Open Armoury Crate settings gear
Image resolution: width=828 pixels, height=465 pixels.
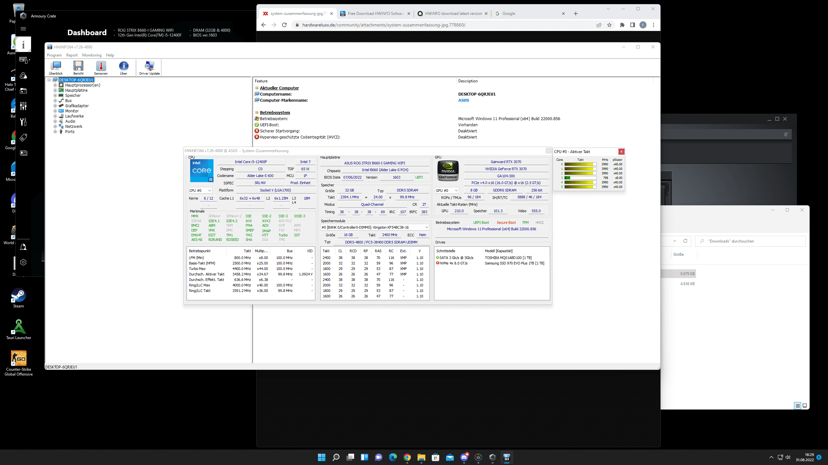(x=23, y=262)
